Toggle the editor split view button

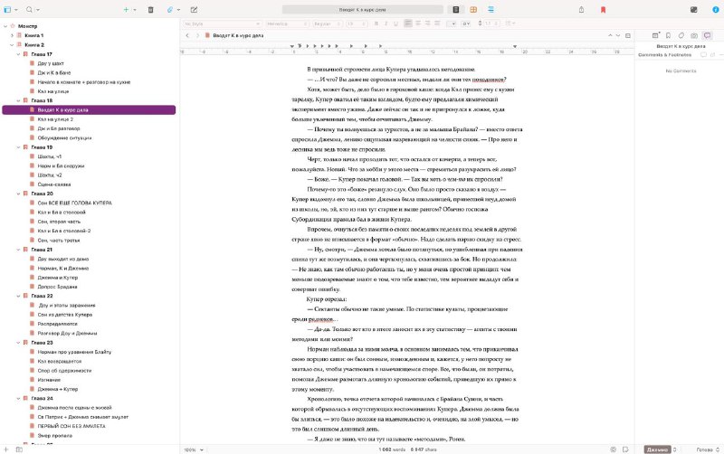627,35
